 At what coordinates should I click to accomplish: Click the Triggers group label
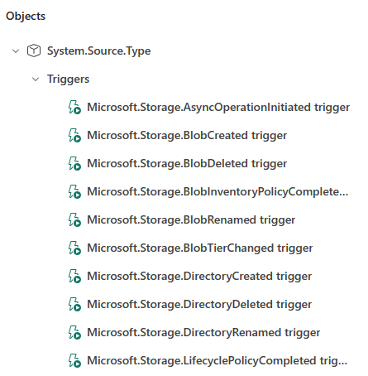pyautogui.click(x=69, y=80)
